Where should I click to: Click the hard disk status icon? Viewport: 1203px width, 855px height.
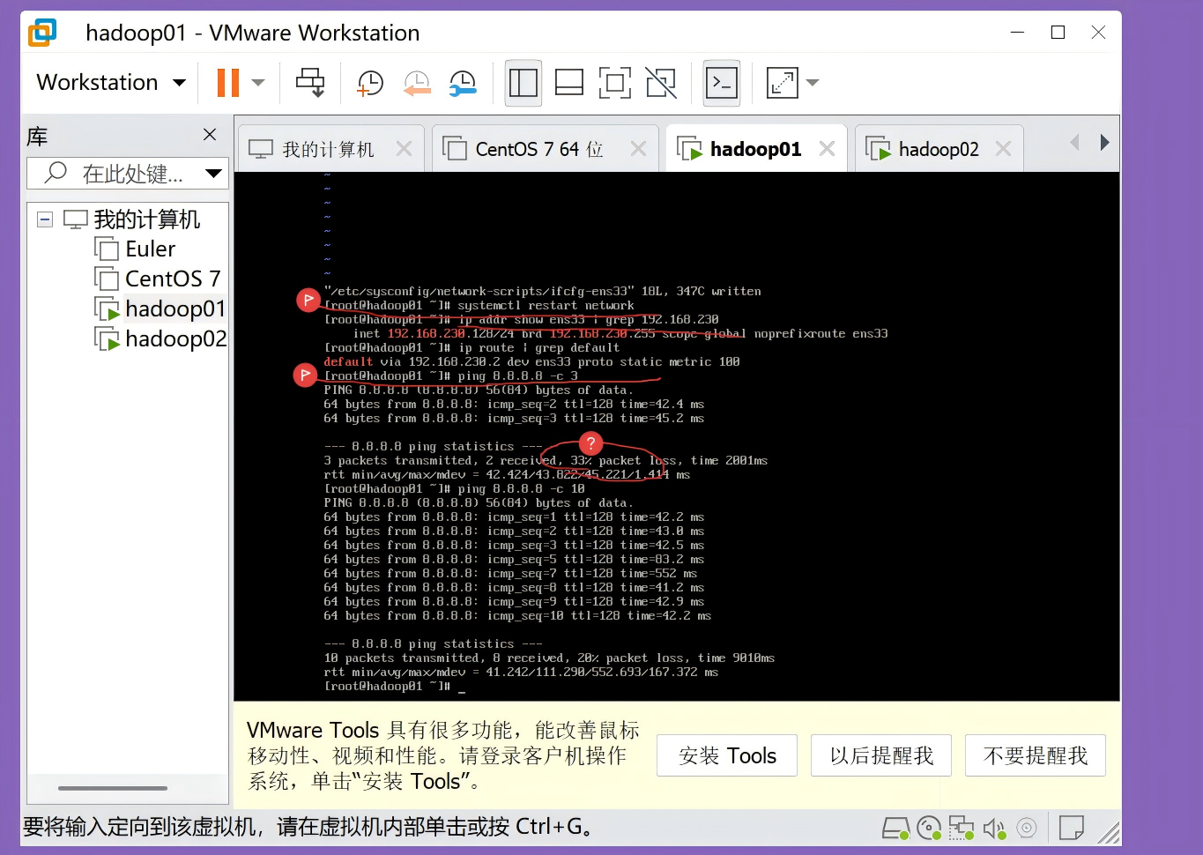tap(896, 828)
